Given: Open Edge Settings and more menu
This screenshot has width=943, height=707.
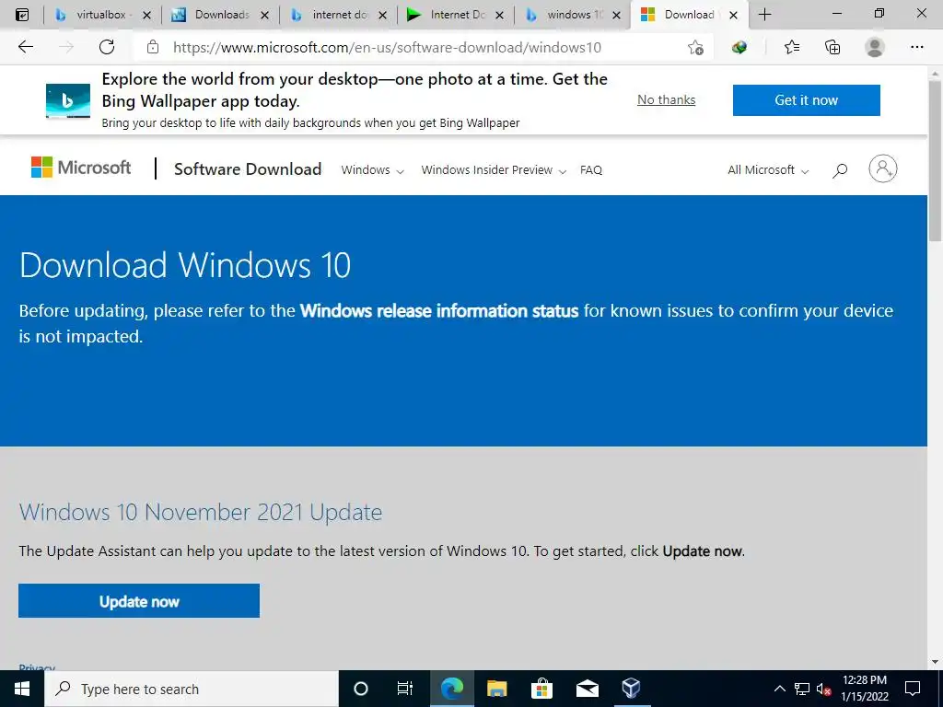Looking at the screenshot, I should tap(916, 47).
